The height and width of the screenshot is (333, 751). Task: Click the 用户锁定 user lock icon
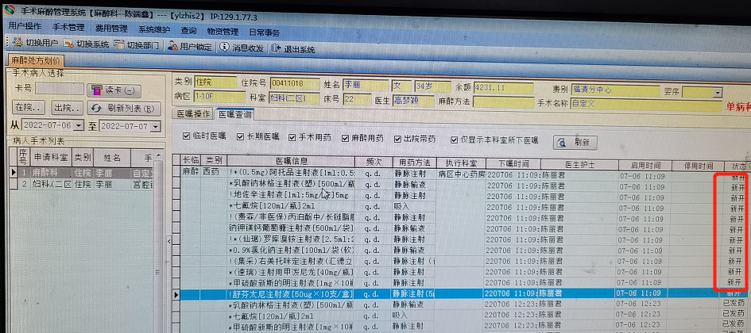[172, 46]
